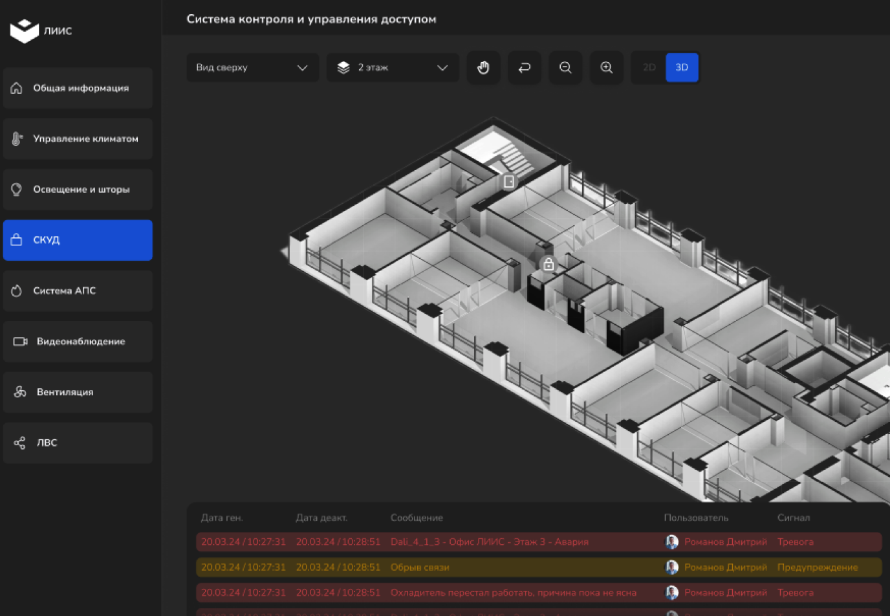The width and height of the screenshot is (890, 616).
Task: Select the Dali_4_1_3 Авария alarm row message
Action: point(490,542)
